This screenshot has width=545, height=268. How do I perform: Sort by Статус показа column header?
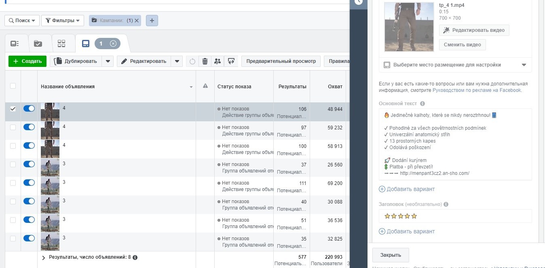pyautogui.click(x=234, y=87)
